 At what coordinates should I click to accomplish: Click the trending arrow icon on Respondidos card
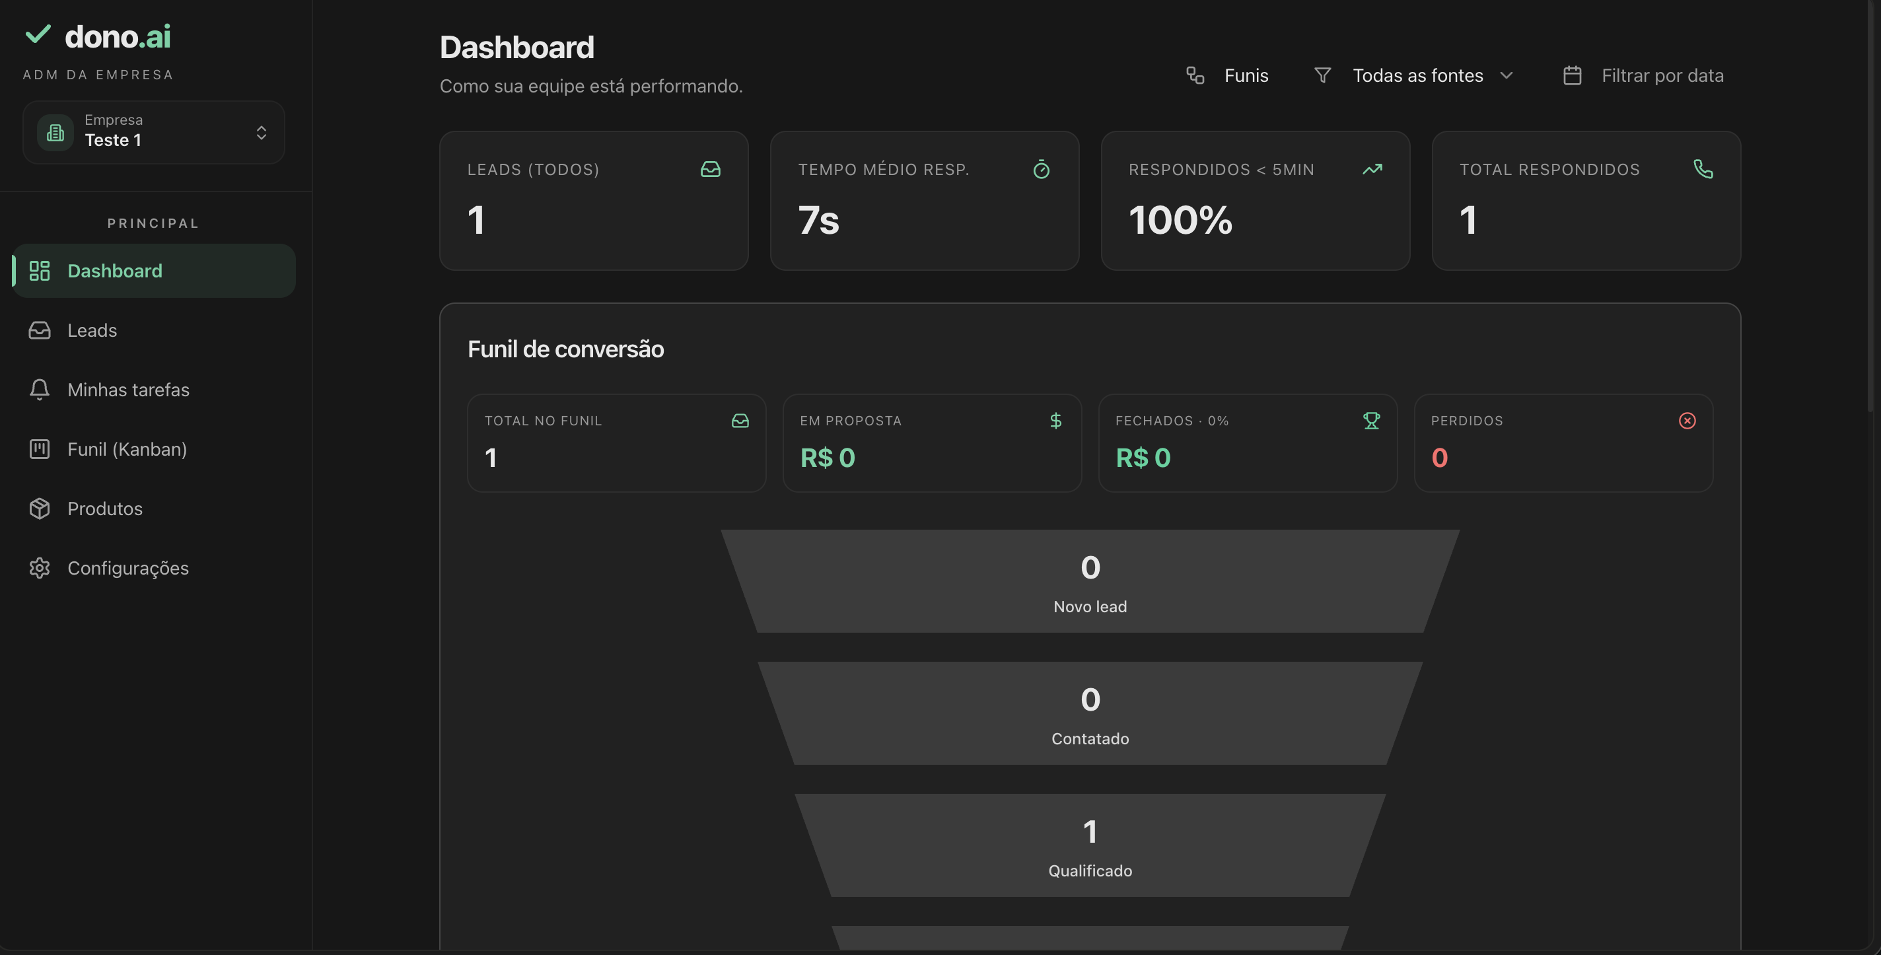coord(1372,169)
